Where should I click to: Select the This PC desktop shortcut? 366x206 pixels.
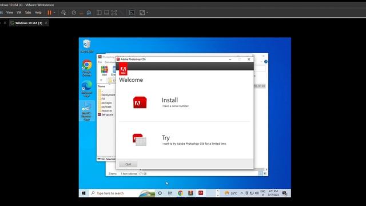pos(87,111)
